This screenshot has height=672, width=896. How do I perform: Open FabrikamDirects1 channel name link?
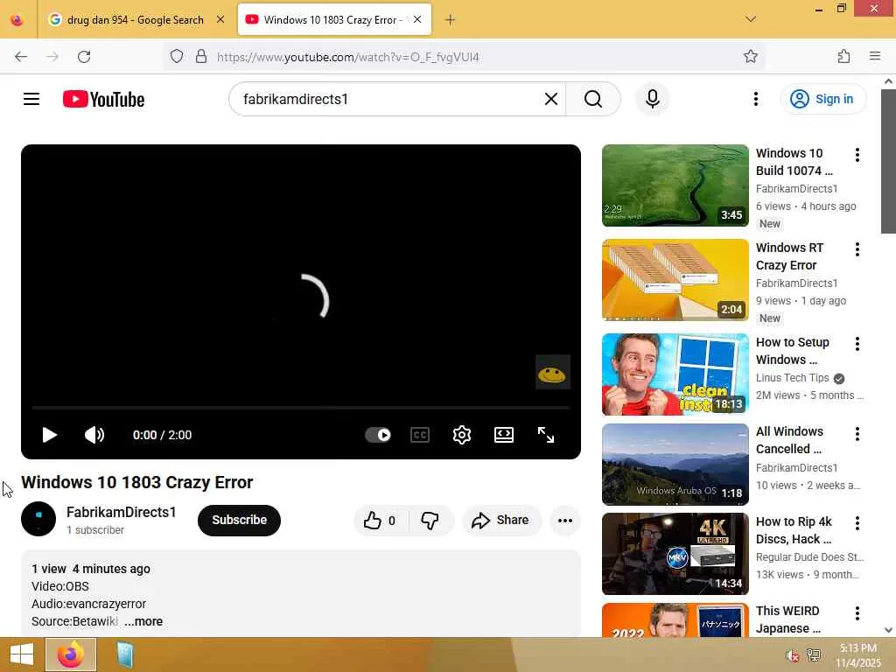pyautogui.click(x=121, y=512)
